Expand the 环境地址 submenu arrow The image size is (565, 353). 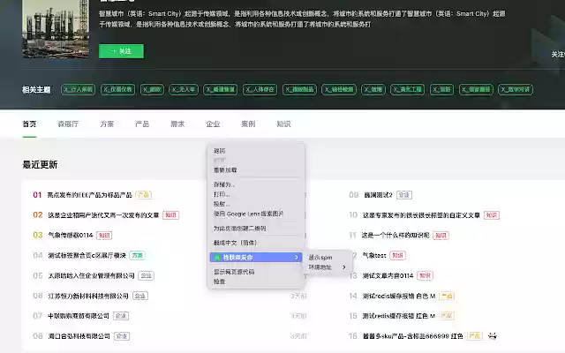point(343,267)
